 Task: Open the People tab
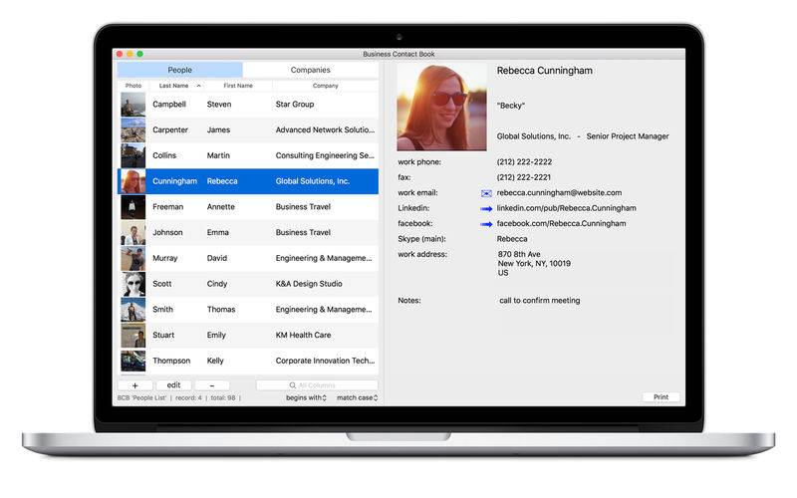coord(180,70)
